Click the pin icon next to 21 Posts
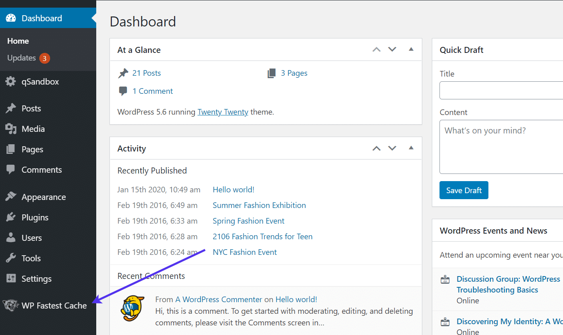 [123, 73]
